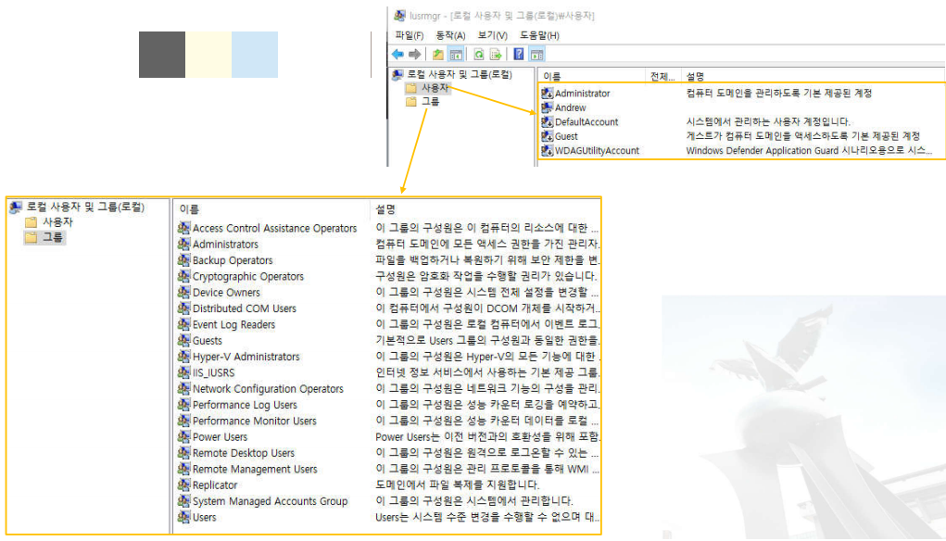The height and width of the screenshot is (541, 946).
Task: Open the 파일(F) menu
Action: [409, 35]
